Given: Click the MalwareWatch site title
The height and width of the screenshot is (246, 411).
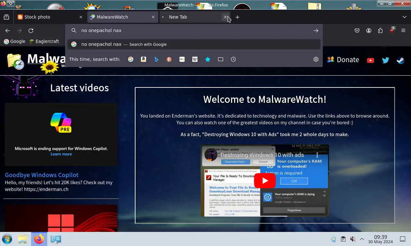Looking at the screenshot, I should [x=47, y=59].
